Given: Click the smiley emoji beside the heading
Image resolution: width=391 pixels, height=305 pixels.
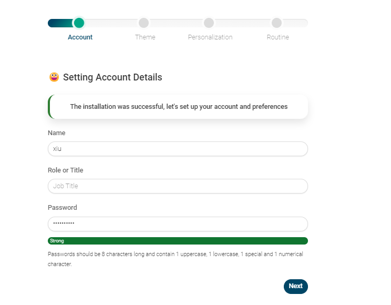Looking at the screenshot, I should coord(54,77).
